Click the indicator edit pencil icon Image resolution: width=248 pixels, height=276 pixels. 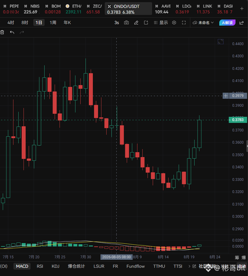[194, 266]
